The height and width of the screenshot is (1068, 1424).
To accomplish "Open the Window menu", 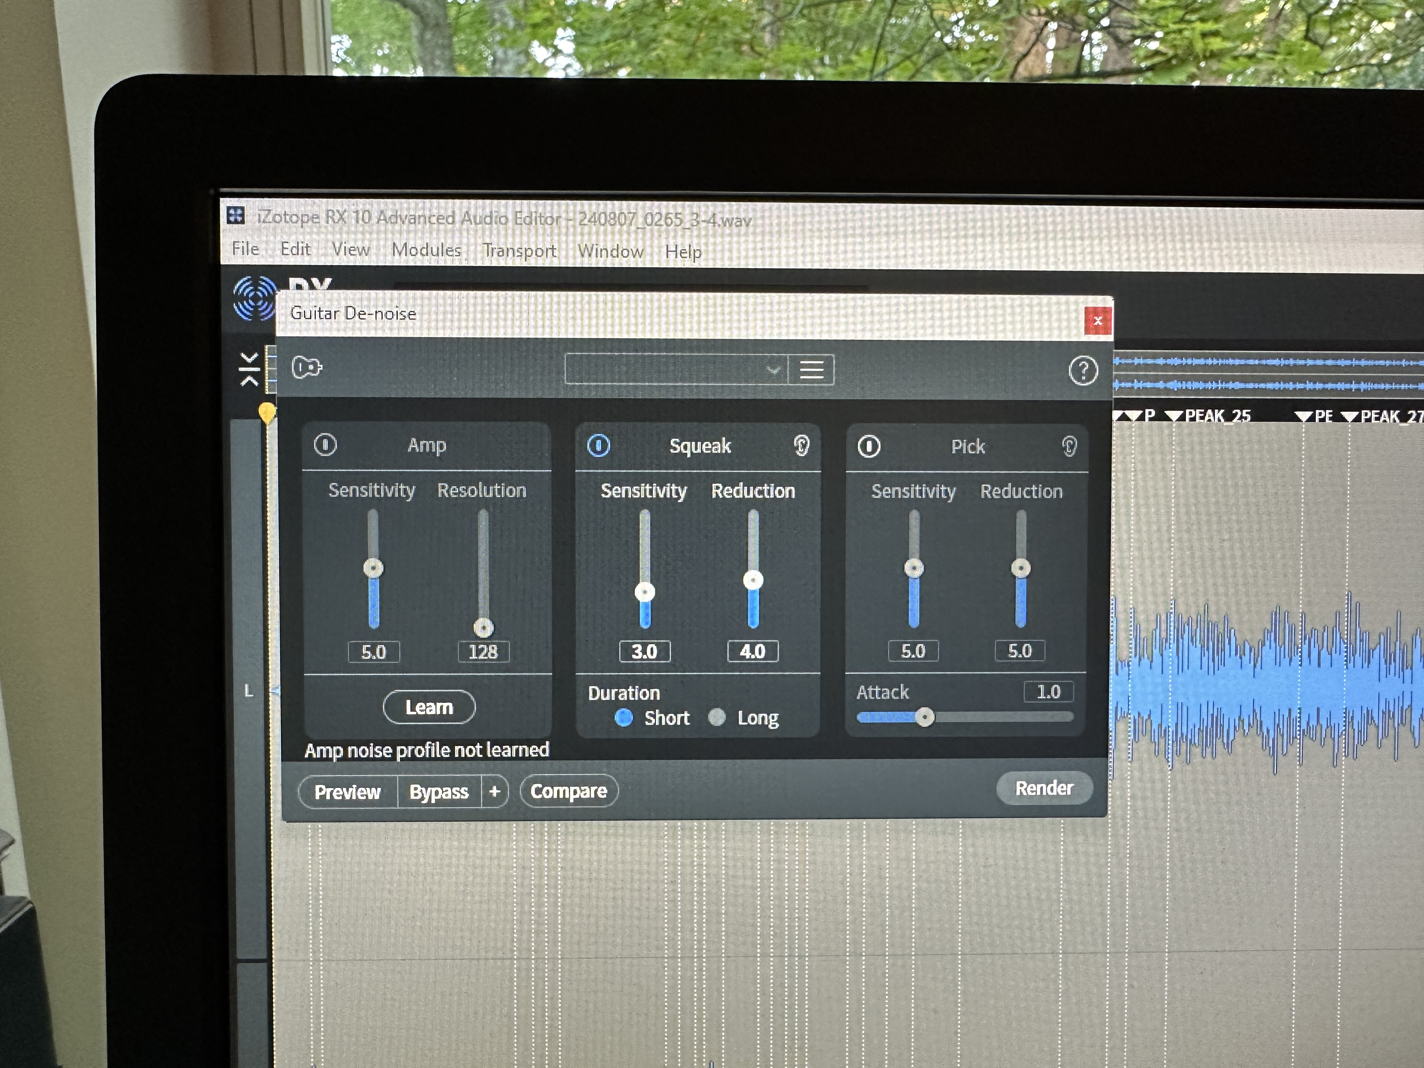I will (x=610, y=251).
